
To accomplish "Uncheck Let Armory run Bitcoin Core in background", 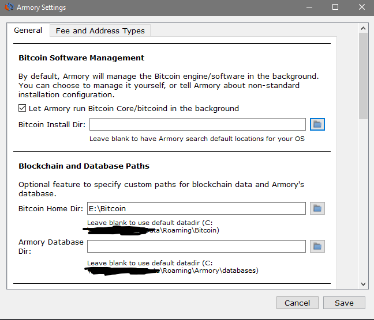I will (x=22, y=108).
